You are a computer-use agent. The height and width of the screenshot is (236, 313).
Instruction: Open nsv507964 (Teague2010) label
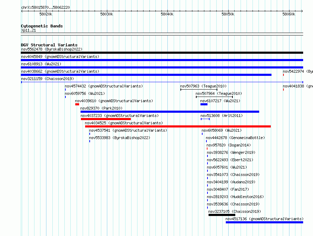[x=219, y=93]
